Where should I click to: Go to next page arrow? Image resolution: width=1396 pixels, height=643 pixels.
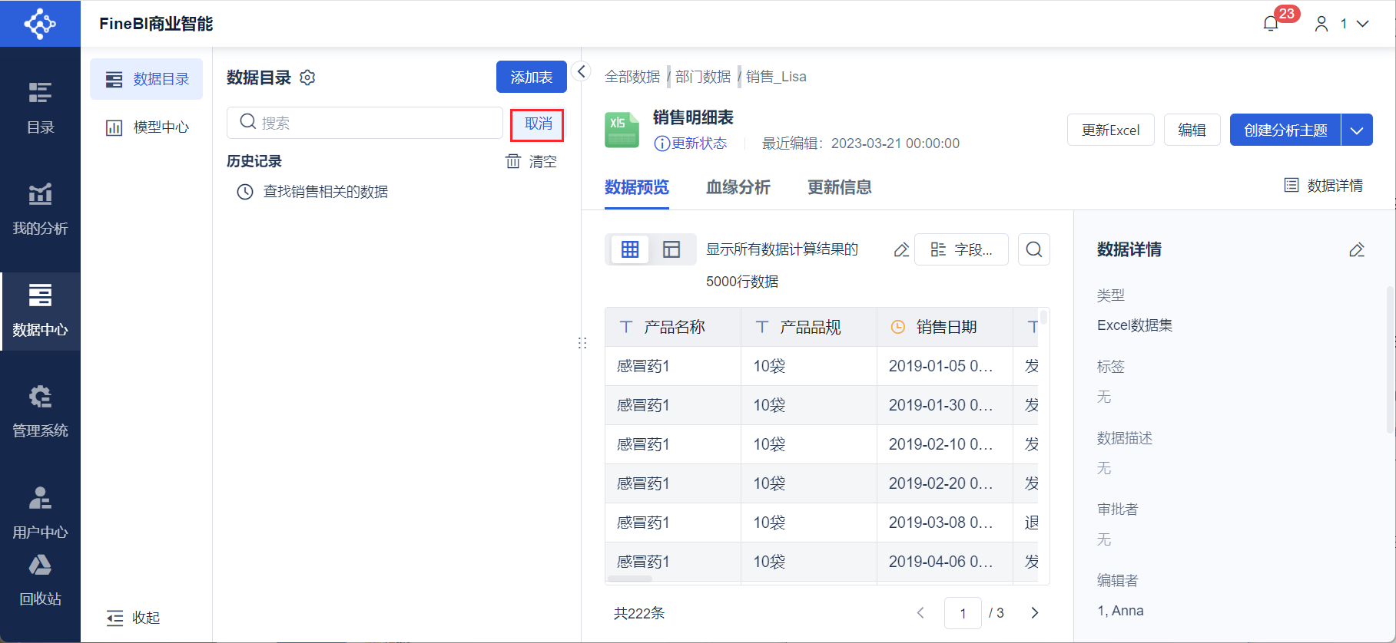1035,612
